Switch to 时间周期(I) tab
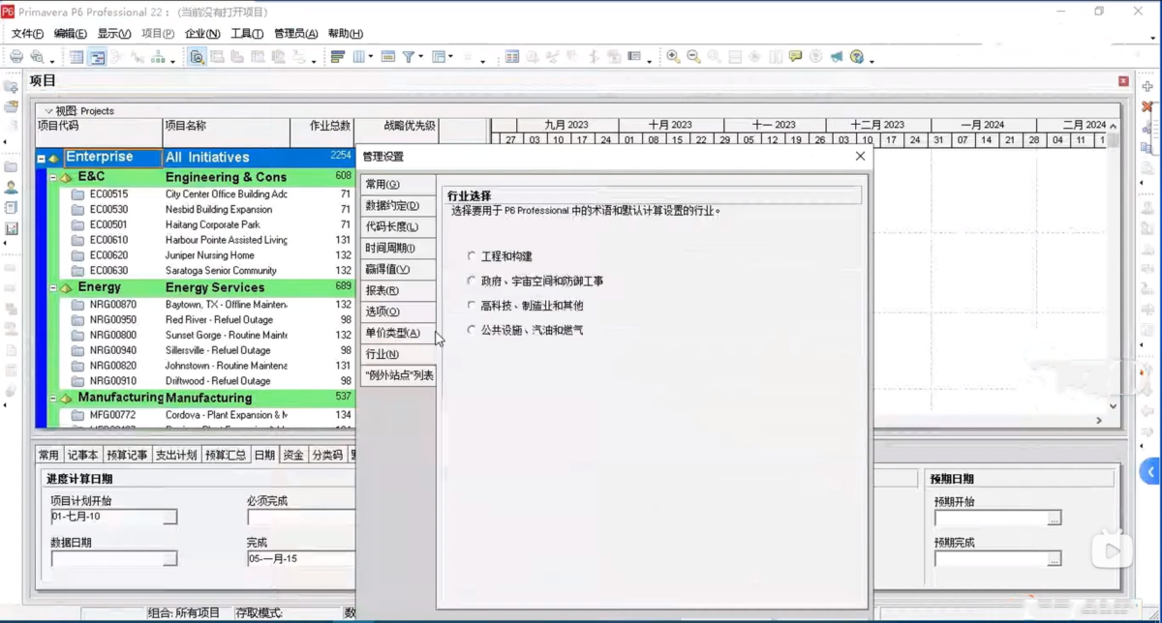 click(x=398, y=248)
